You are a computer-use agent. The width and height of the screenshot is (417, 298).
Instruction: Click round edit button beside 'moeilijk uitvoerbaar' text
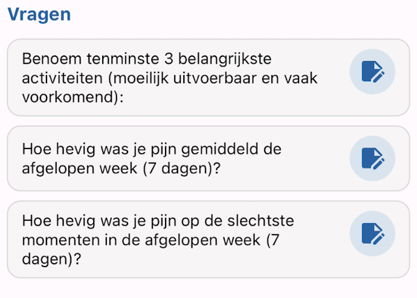[x=372, y=72]
